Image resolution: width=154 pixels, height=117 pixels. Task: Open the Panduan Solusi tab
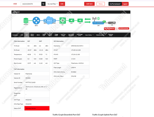[111, 35]
